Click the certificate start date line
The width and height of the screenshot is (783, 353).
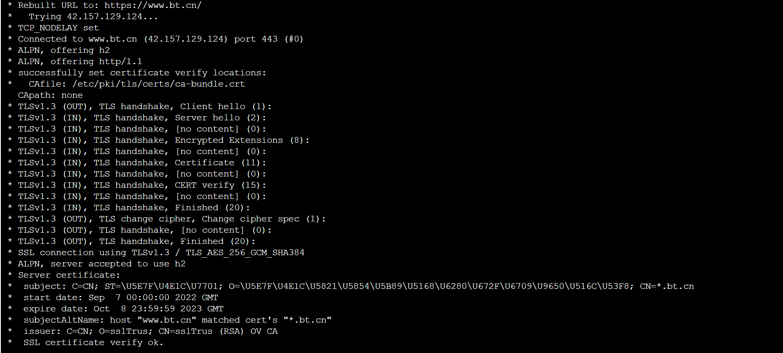121,298
